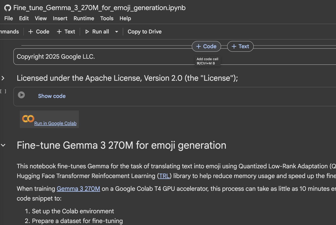This screenshot has height=225, width=336.
Task: Open the Run in Google Colab link
Action: (55, 123)
